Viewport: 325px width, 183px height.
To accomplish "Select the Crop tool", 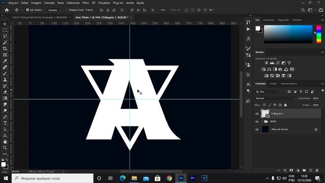I will point(5,49).
